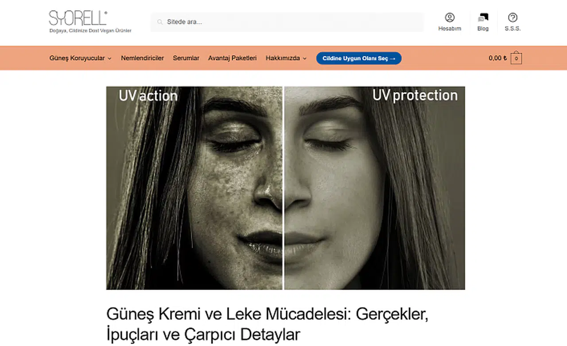
Task: Expand the Hakkımızda chevron
Action: (304, 58)
